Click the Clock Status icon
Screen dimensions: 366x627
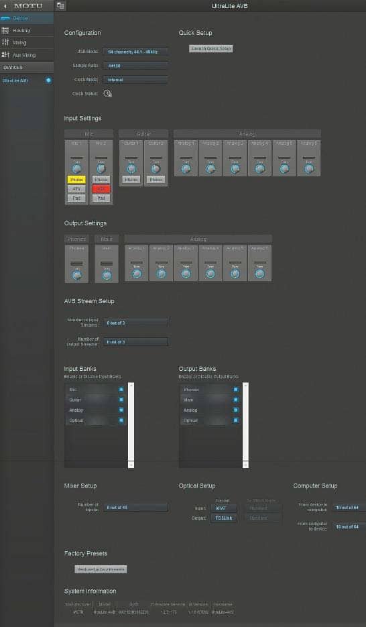107,94
